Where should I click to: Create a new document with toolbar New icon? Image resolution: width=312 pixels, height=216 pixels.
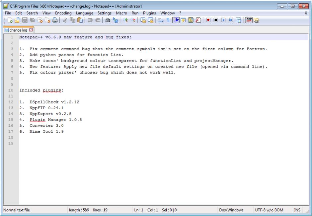click(x=10, y=20)
